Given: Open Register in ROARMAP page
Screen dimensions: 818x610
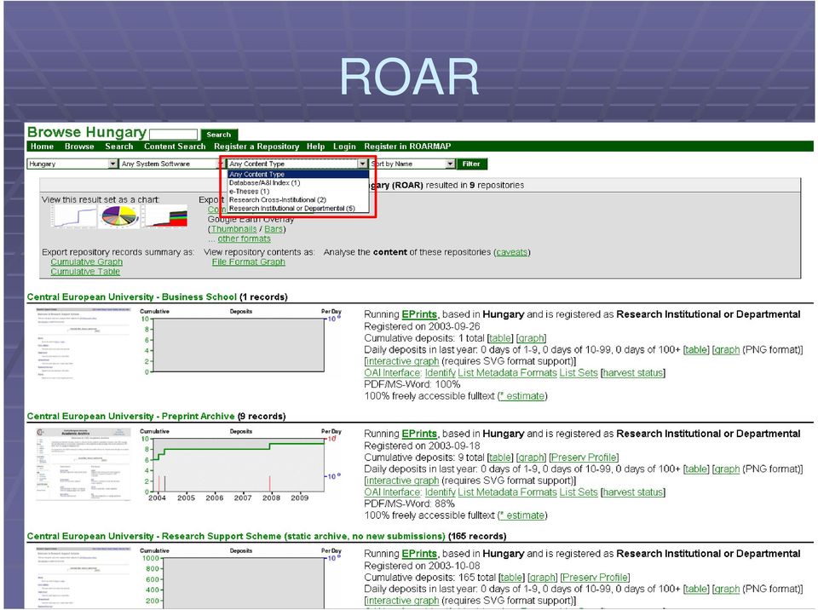Looking at the screenshot, I should 407,147.
